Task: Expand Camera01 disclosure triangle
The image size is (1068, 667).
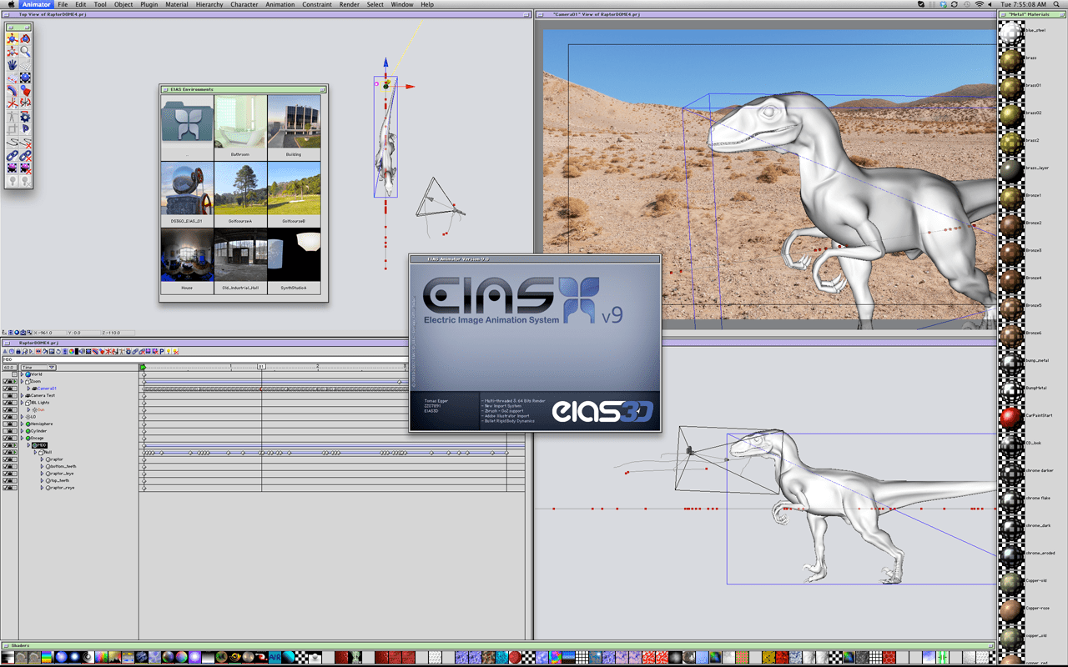Action: click(28, 389)
